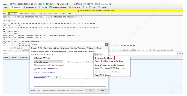Viewport: 187px width, 96px height.
Task: Select Export Root Certificate to Desktop
Action: coord(109,61)
